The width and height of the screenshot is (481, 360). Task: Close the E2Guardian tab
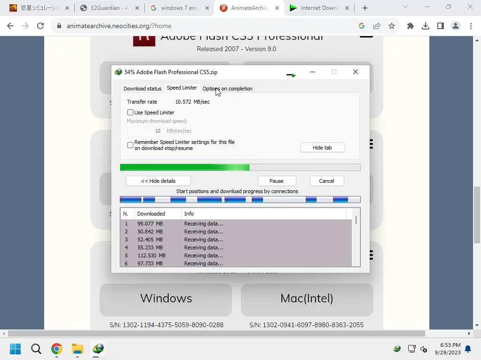pos(137,8)
